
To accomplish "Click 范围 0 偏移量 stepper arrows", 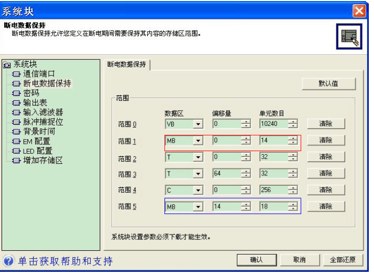I will pyautogui.click(x=246, y=124).
